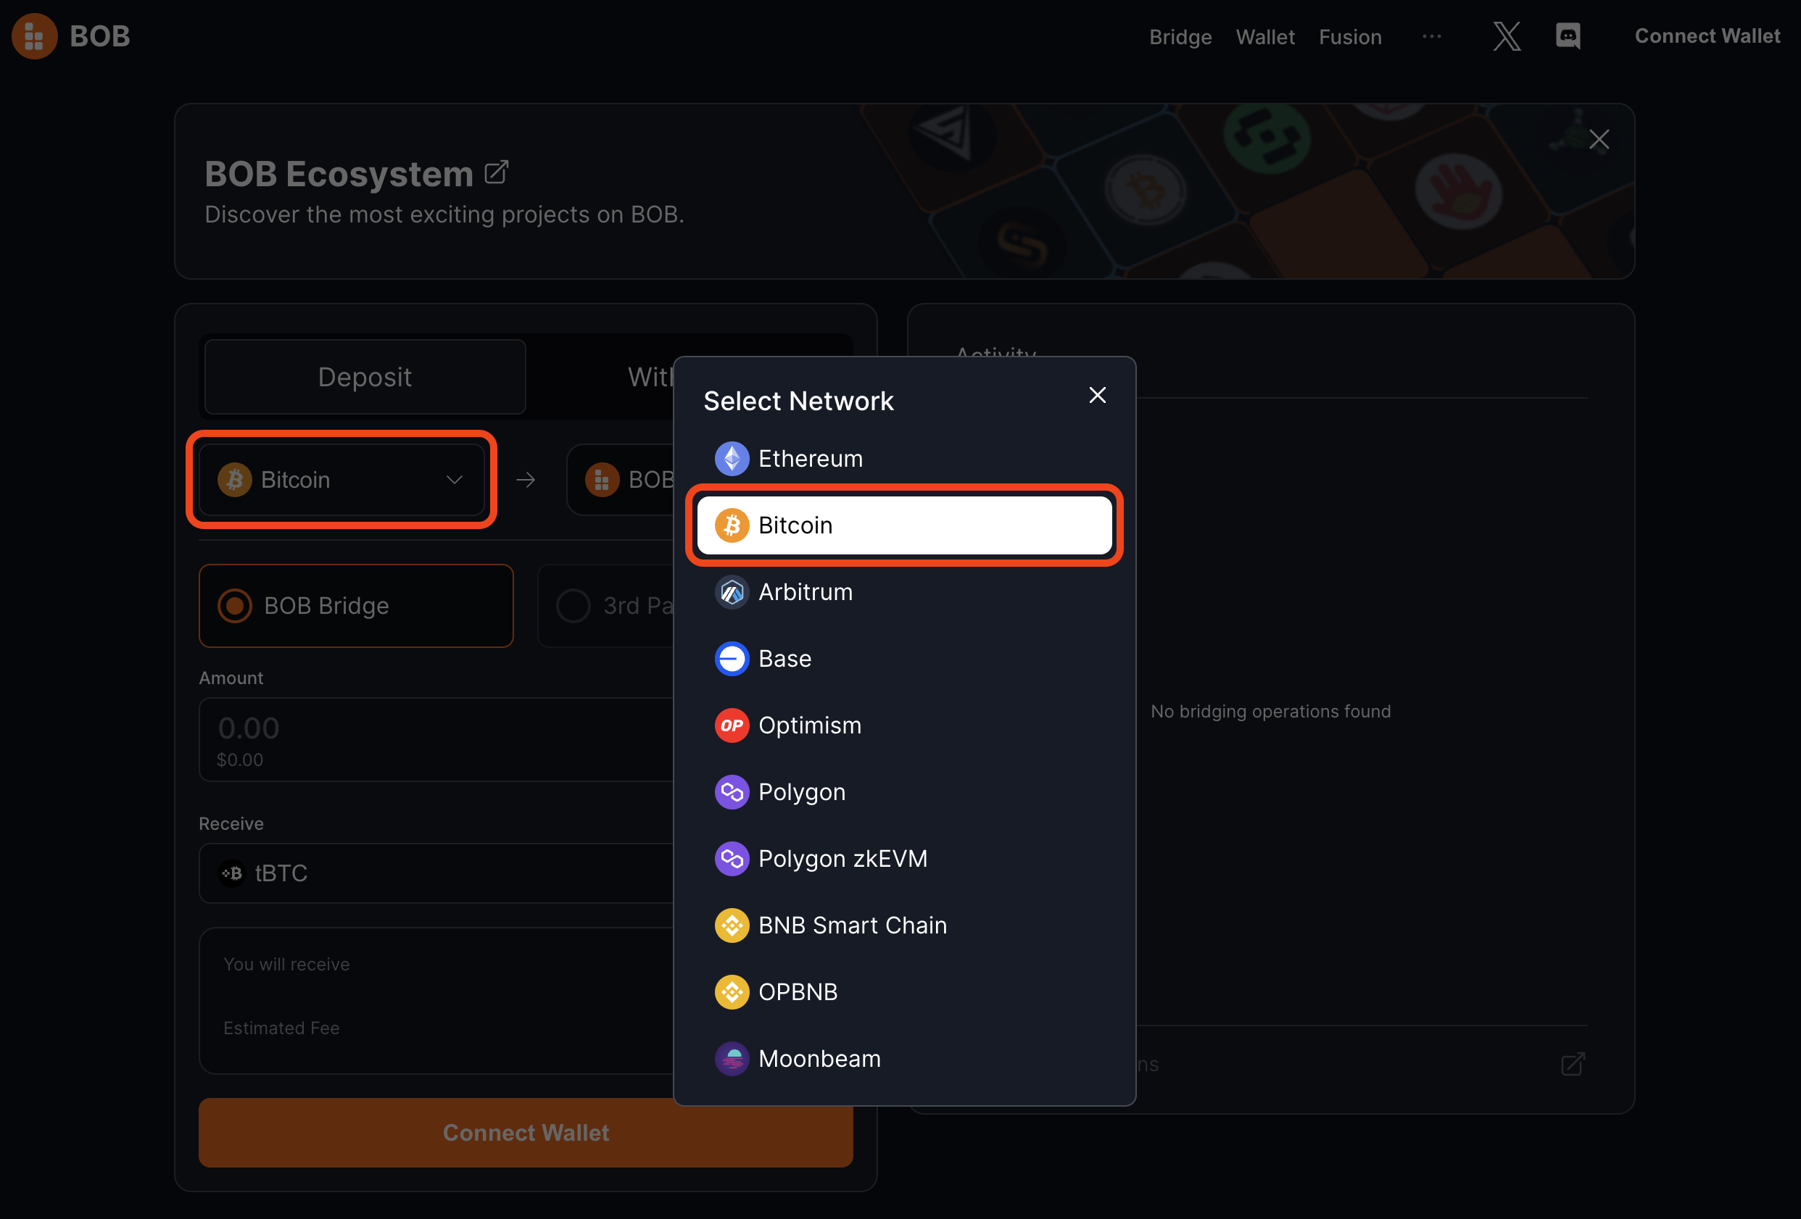
Task: Expand the Bitcoin source network dropdown
Action: (341, 480)
